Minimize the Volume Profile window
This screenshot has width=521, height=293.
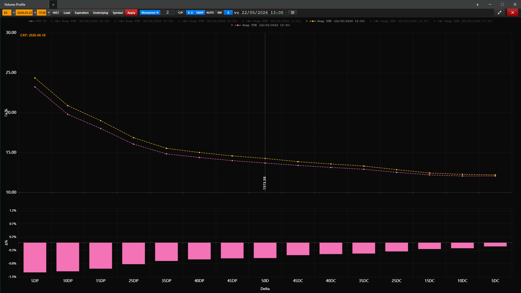point(490,5)
